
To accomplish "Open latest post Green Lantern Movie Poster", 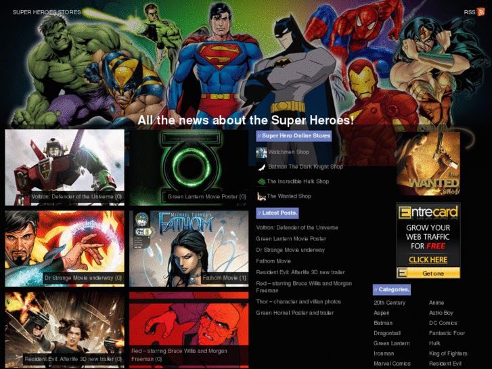I will (x=291, y=239).
